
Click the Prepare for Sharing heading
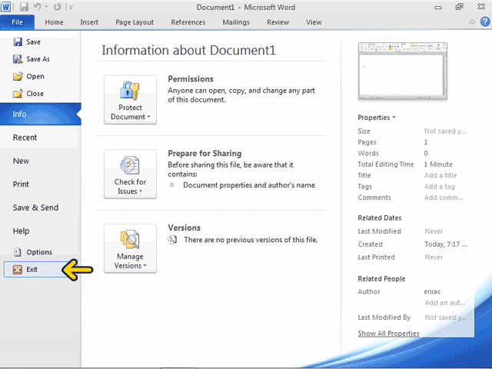tap(204, 154)
